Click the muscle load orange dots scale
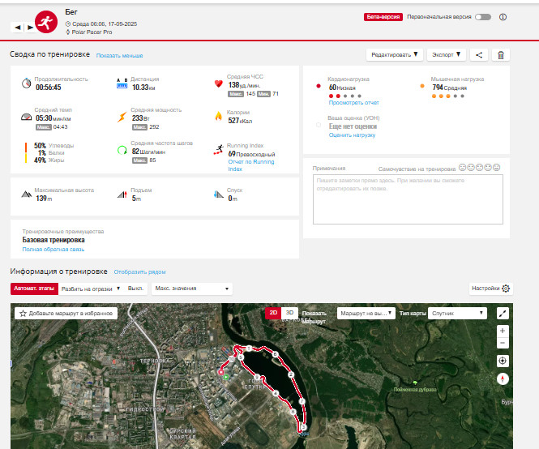This screenshot has height=449, width=539. point(448,96)
